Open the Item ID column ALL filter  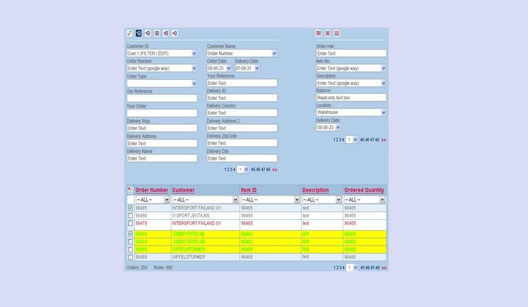tap(297, 200)
